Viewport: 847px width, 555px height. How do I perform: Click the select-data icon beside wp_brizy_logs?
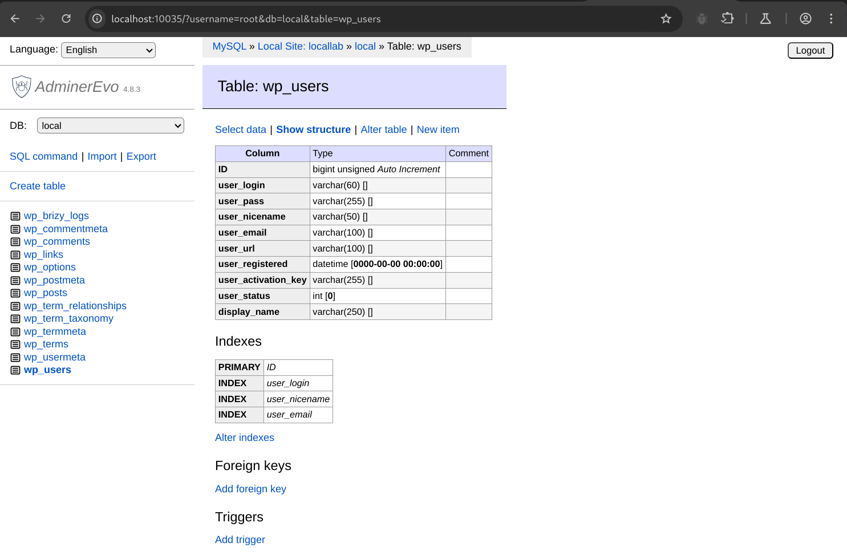point(15,216)
